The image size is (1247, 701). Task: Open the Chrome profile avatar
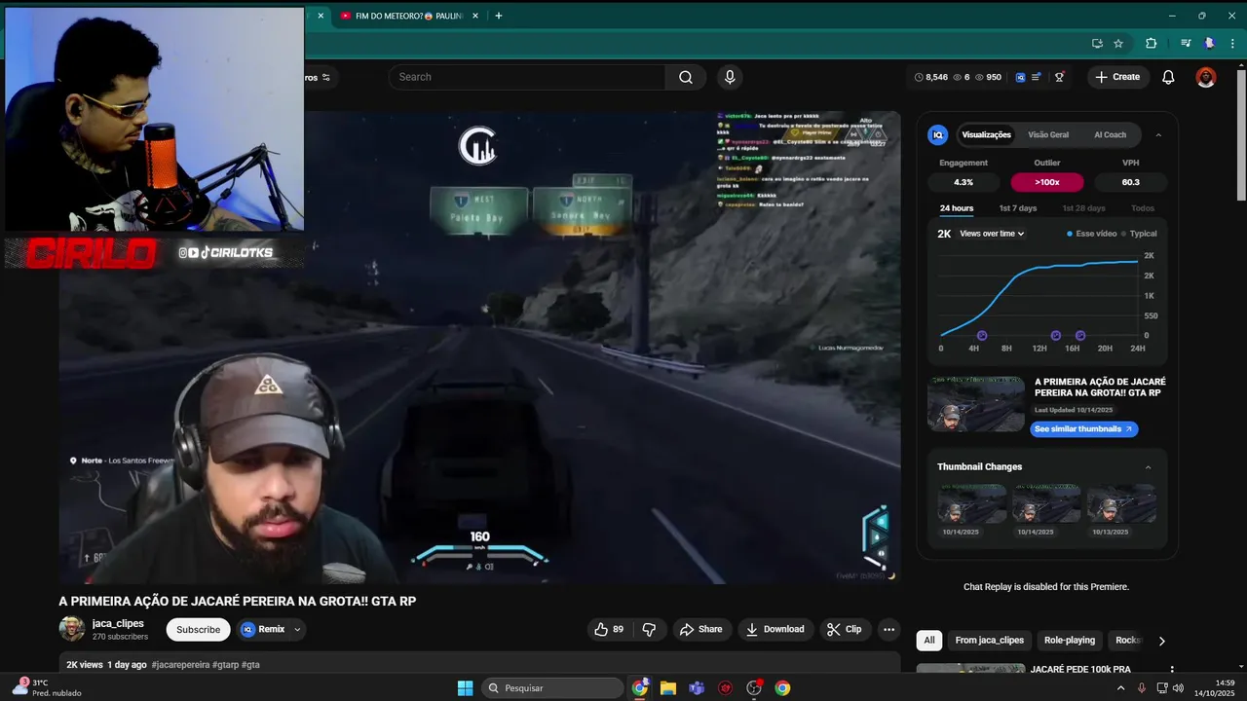pyautogui.click(x=1209, y=43)
